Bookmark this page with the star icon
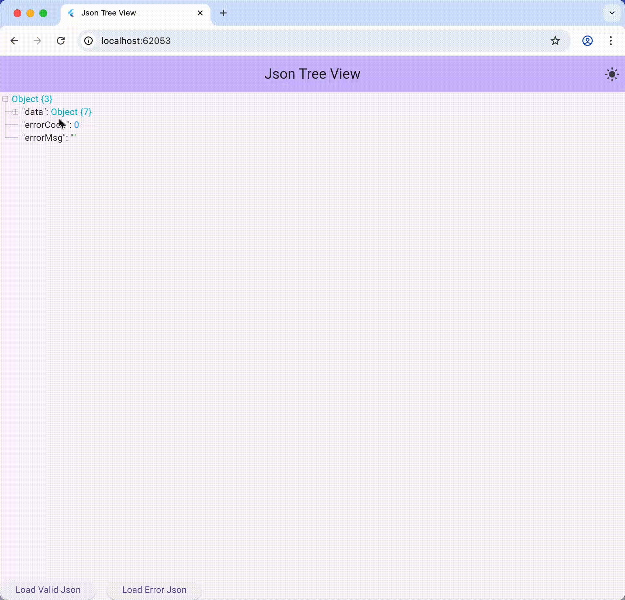This screenshot has width=625, height=600. (555, 41)
